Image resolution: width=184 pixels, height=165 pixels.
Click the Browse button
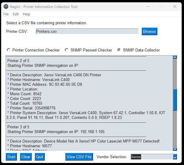point(149,31)
